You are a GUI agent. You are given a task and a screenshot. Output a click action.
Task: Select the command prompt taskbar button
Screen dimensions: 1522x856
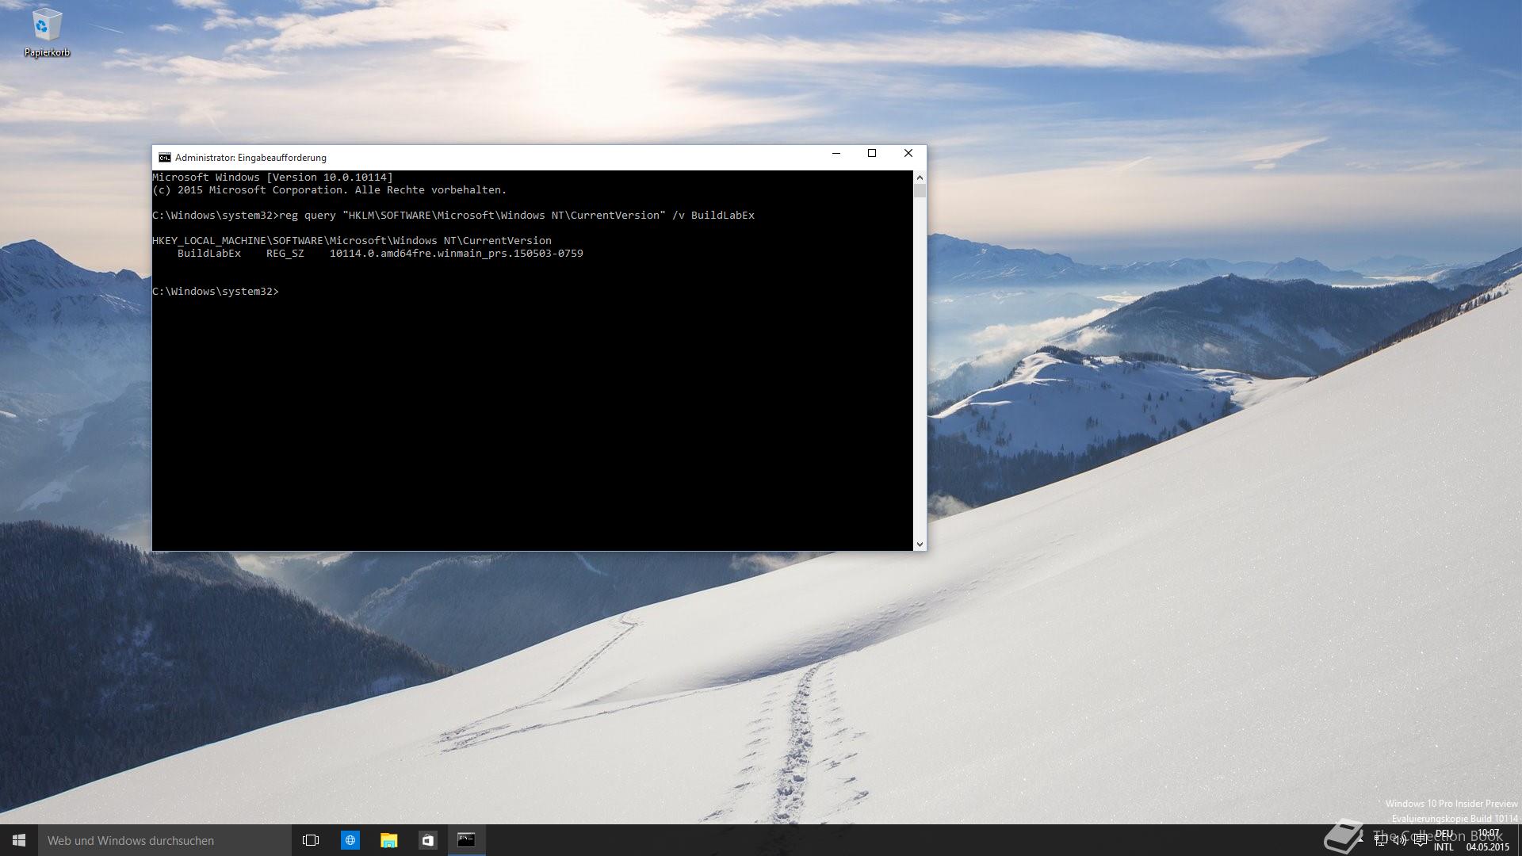[x=466, y=840]
